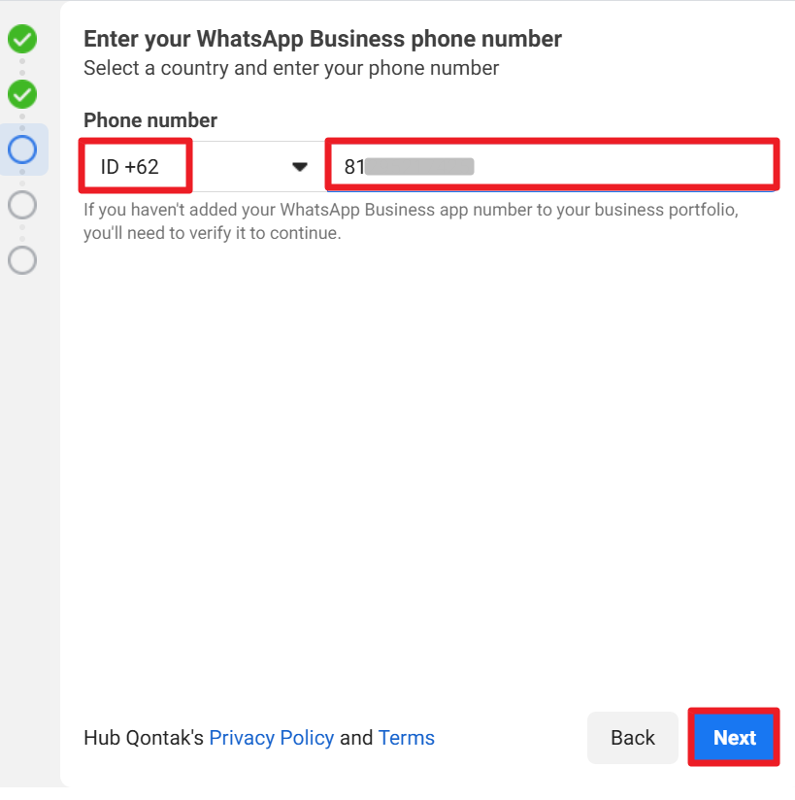The image size is (795, 800).
Task: Click blank space right of ID +62
Action: click(x=238, y=167)
